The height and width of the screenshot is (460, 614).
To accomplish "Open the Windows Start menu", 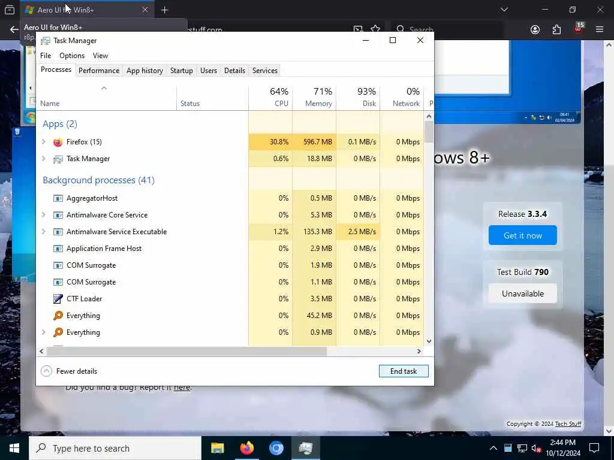I will 14,448.
